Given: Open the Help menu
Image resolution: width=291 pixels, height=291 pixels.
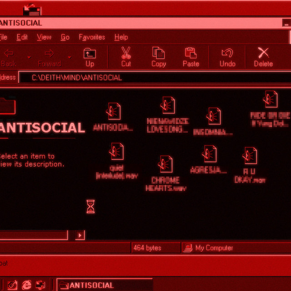Looking at the screenshot, I should 121,37.
